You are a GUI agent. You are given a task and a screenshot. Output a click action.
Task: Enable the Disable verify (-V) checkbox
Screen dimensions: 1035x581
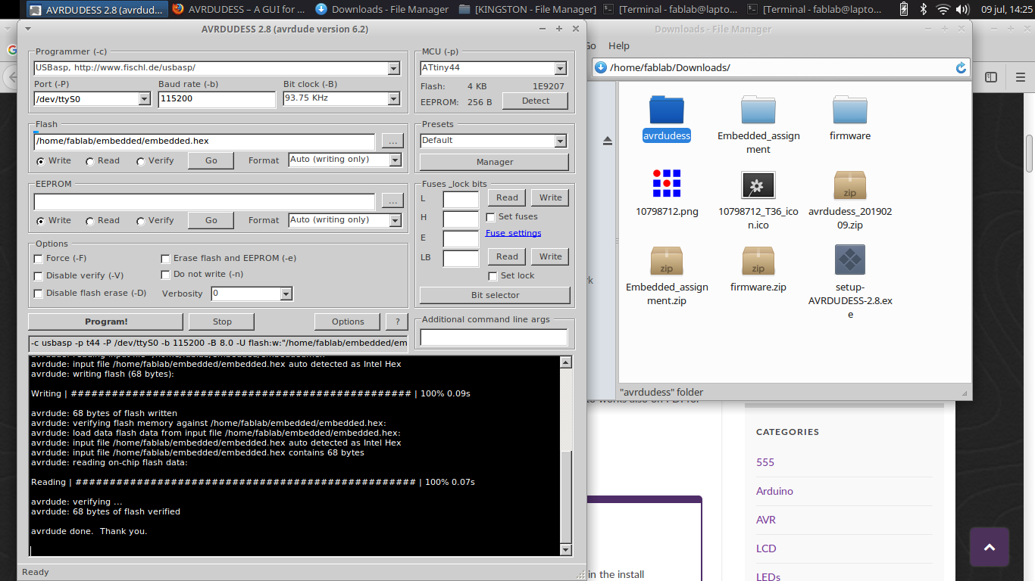tap(39, 276)
